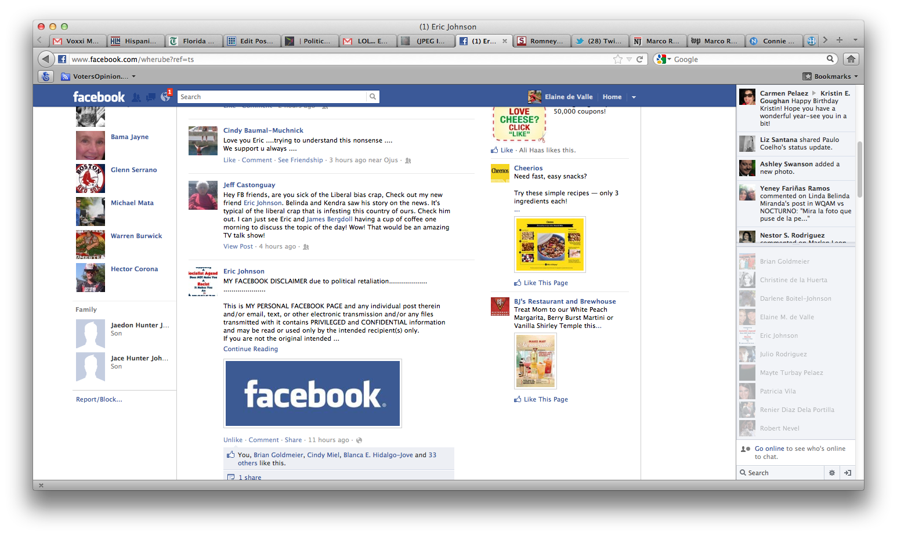This screenshot has width=897, height=536.
Task: Click the Facebook search magnifier button
Action: click(372, 97)
